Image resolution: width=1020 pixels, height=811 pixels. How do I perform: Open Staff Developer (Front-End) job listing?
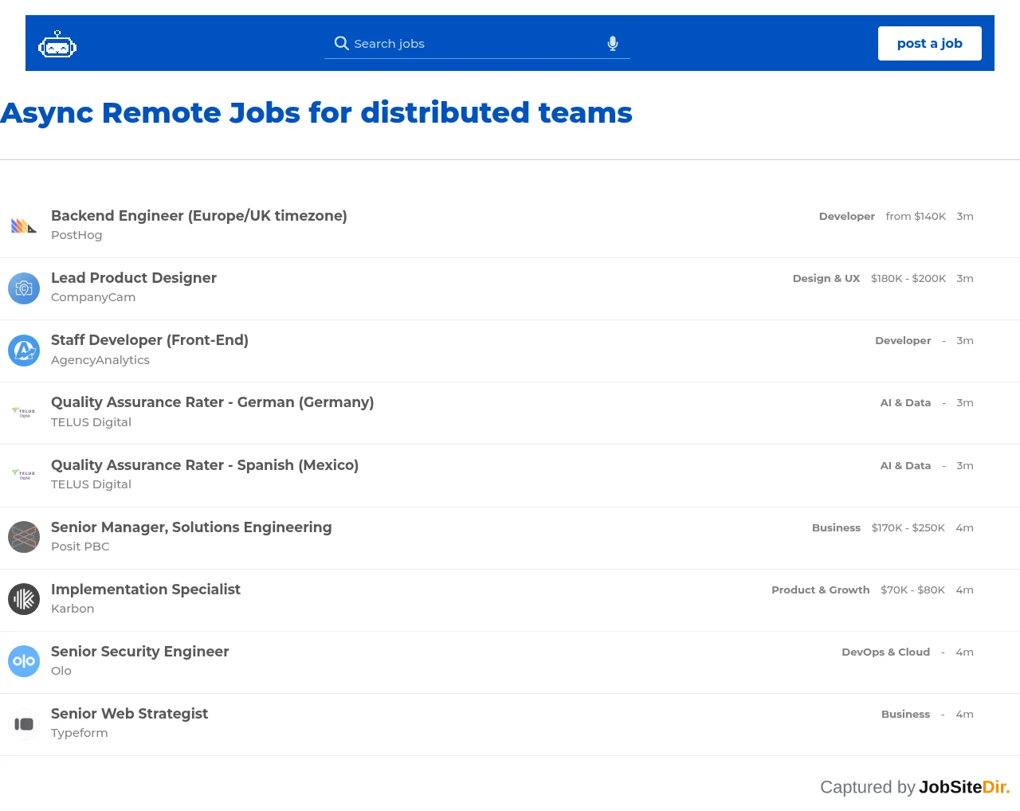(x=150, y=340)
